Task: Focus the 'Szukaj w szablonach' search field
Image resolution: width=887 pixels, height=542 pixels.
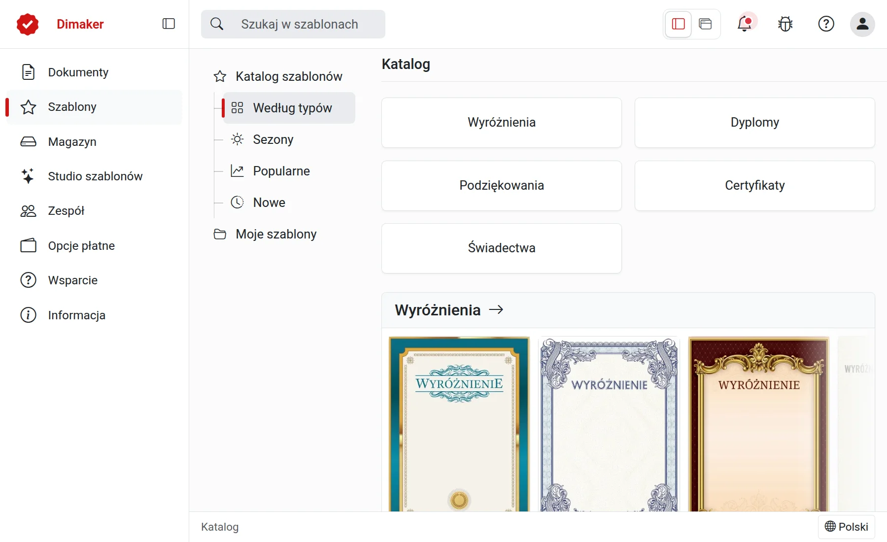Action: click(x=293, y=24)
